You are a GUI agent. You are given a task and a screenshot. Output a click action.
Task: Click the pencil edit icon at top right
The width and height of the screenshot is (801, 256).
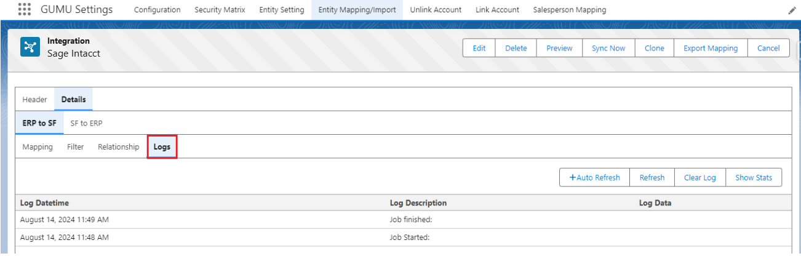tap(792, 10)
